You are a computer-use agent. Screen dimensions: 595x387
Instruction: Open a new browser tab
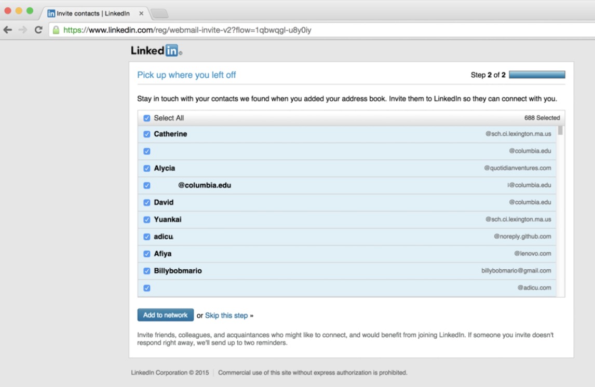(159, 13)
